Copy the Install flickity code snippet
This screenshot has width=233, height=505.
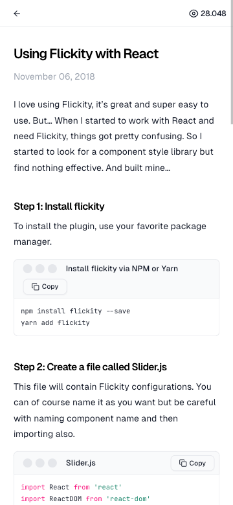pyautogui.click(x=45, y=287)
